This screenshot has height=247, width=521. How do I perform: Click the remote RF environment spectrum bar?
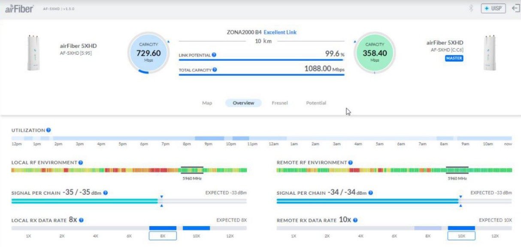(x=394, y=170)
